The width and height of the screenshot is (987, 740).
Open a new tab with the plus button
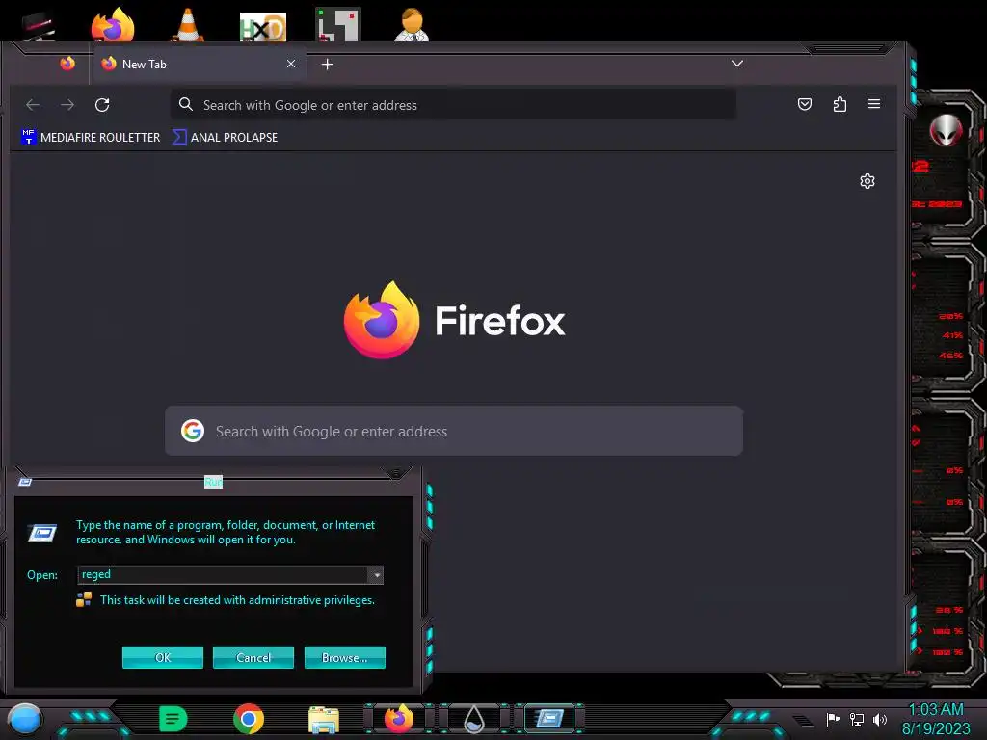328,65
